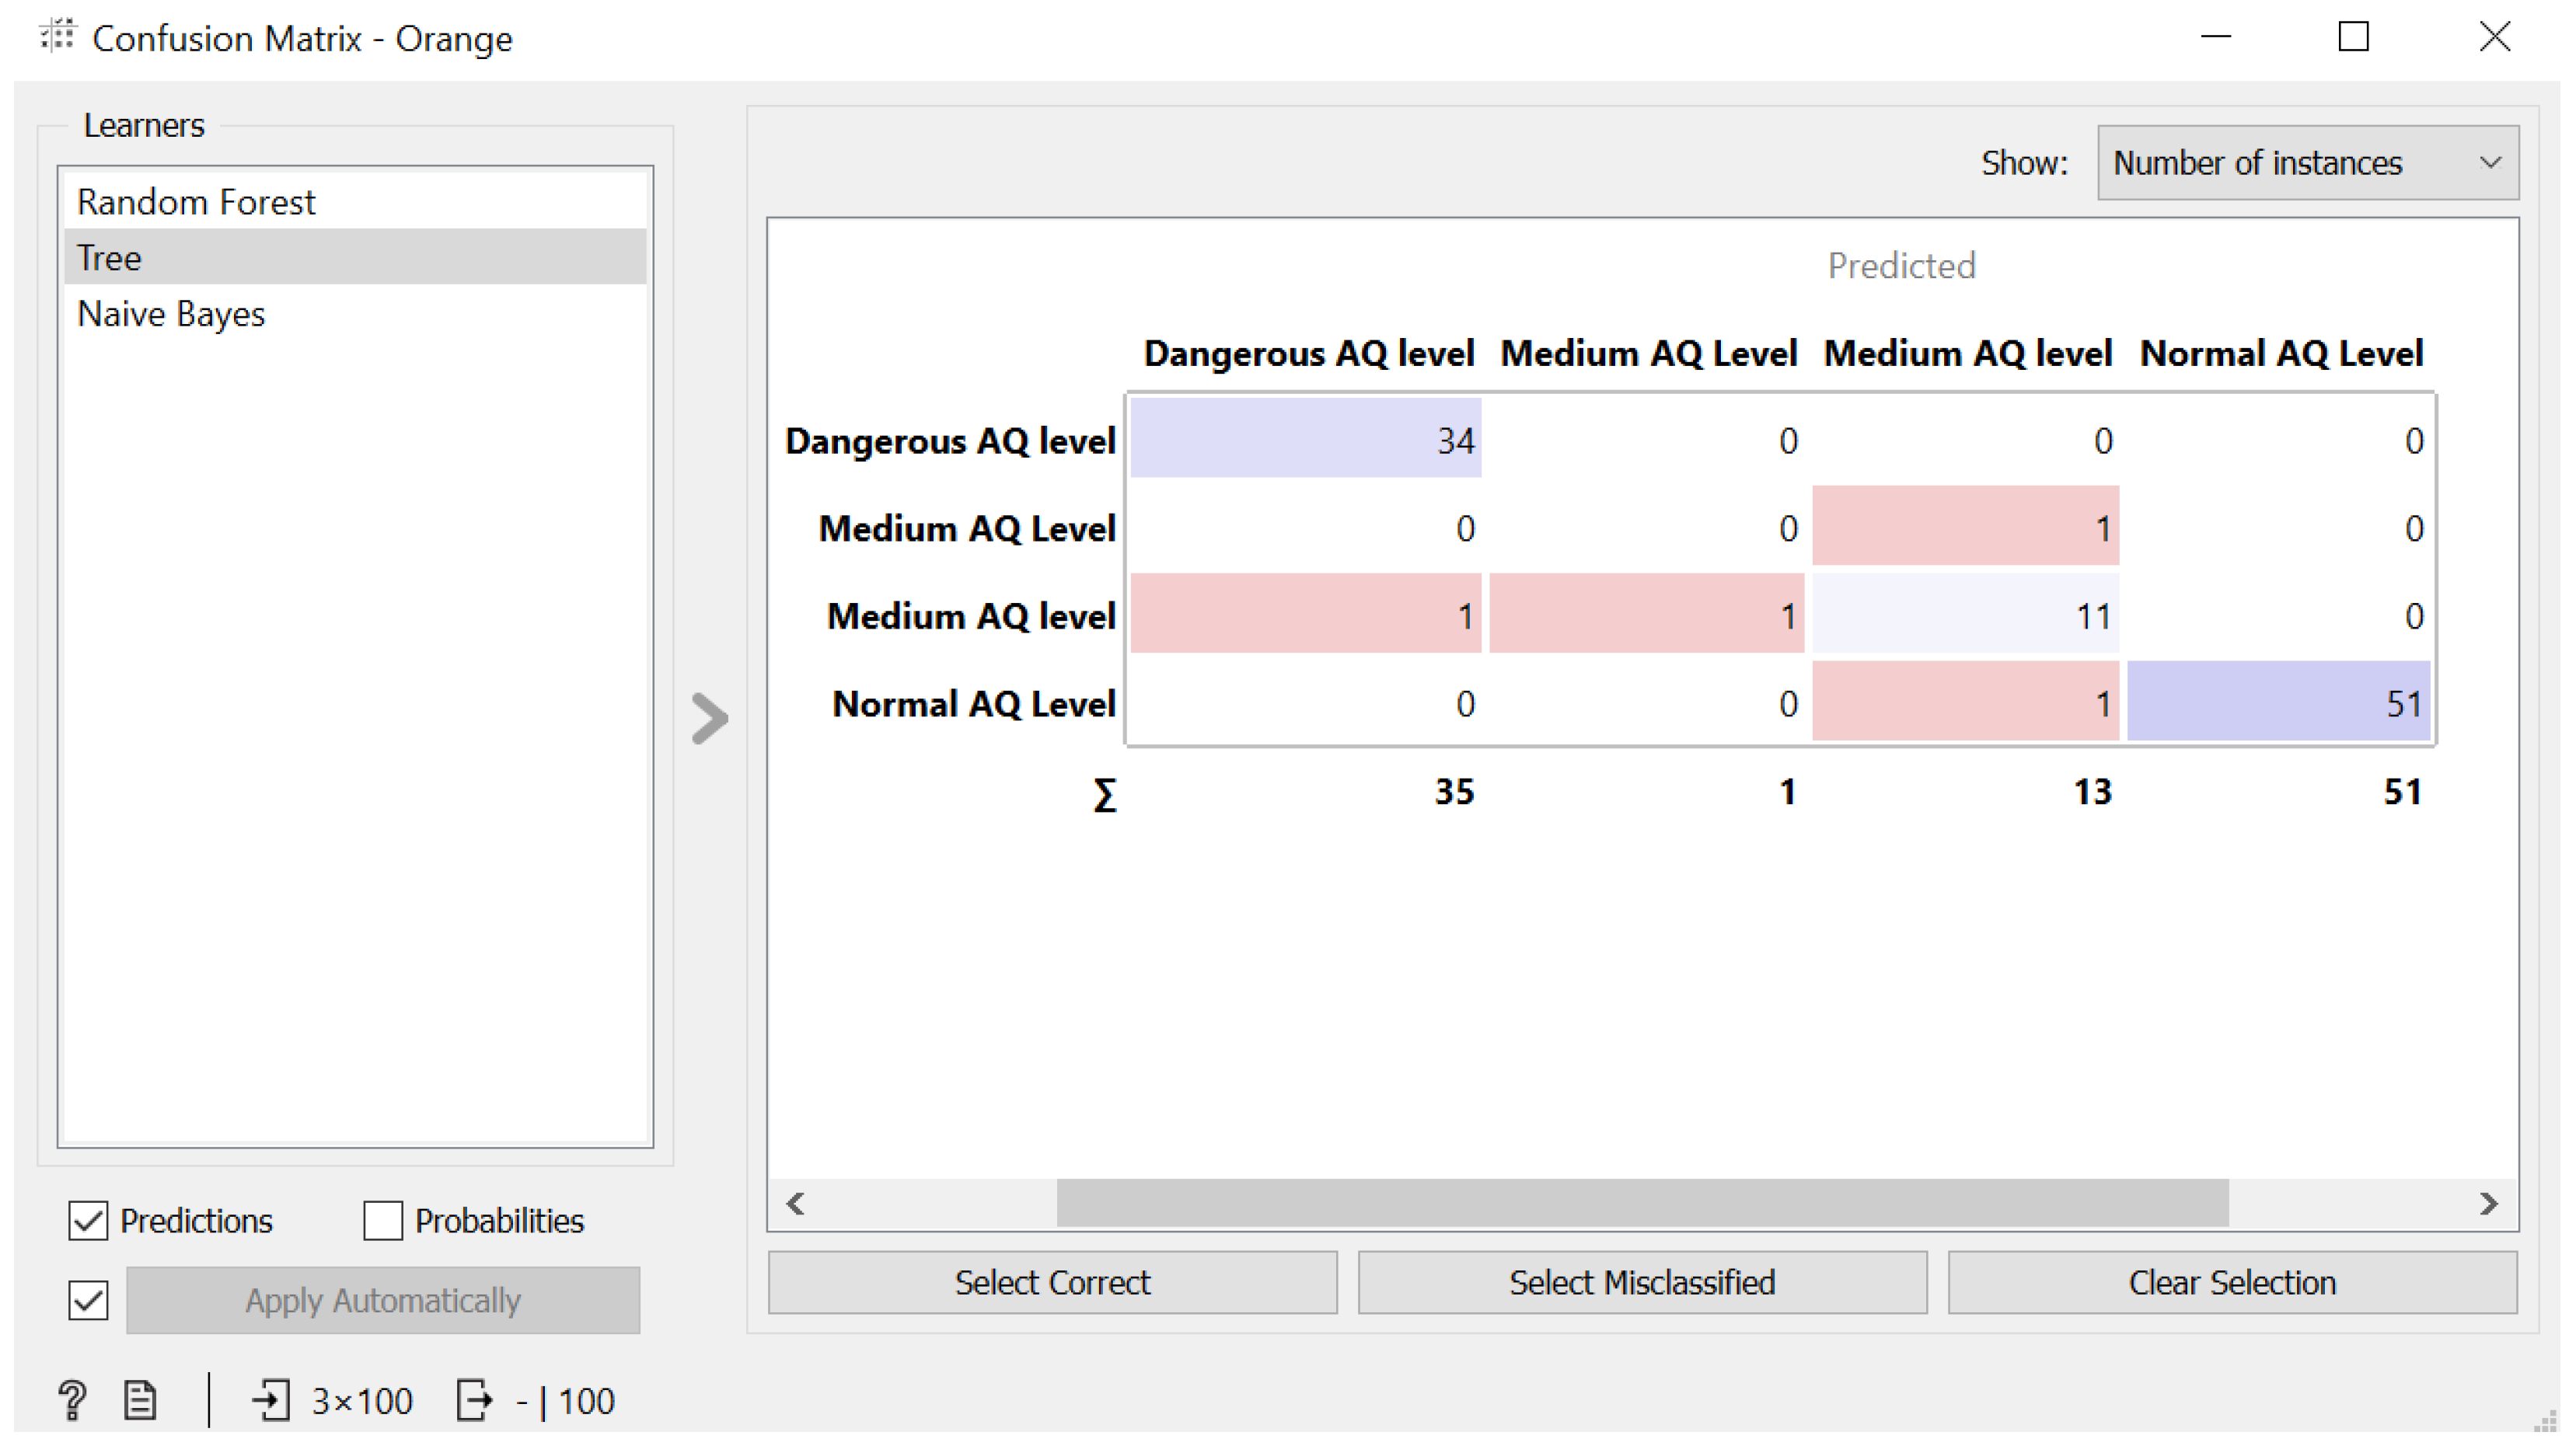Click the output data arrow icon
The height and width of the screenshot is (1446, 2576).
tap(474, 1400)
